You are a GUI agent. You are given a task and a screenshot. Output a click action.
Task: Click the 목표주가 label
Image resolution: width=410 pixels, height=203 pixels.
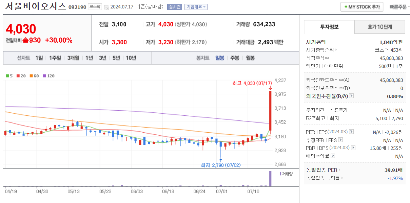coord(338,110)
